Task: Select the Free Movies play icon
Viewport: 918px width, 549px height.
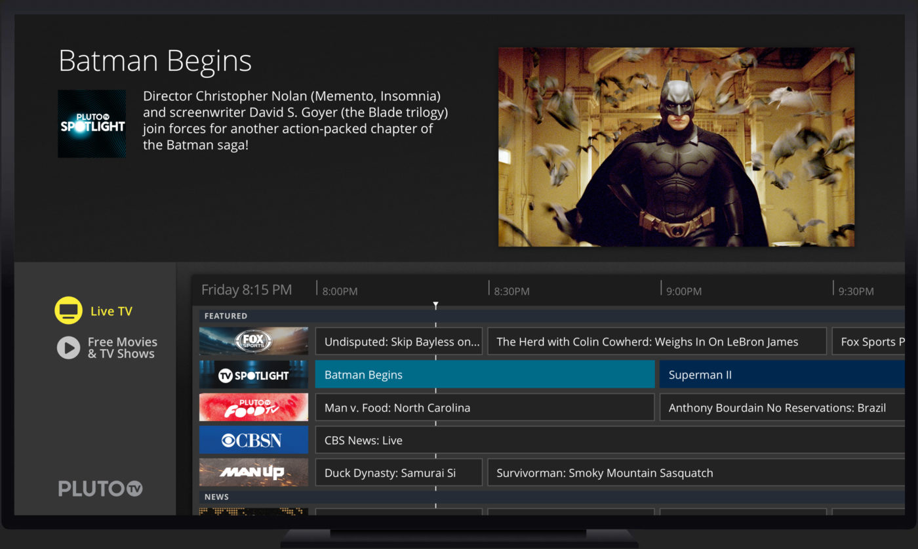Action: (68, 348)
